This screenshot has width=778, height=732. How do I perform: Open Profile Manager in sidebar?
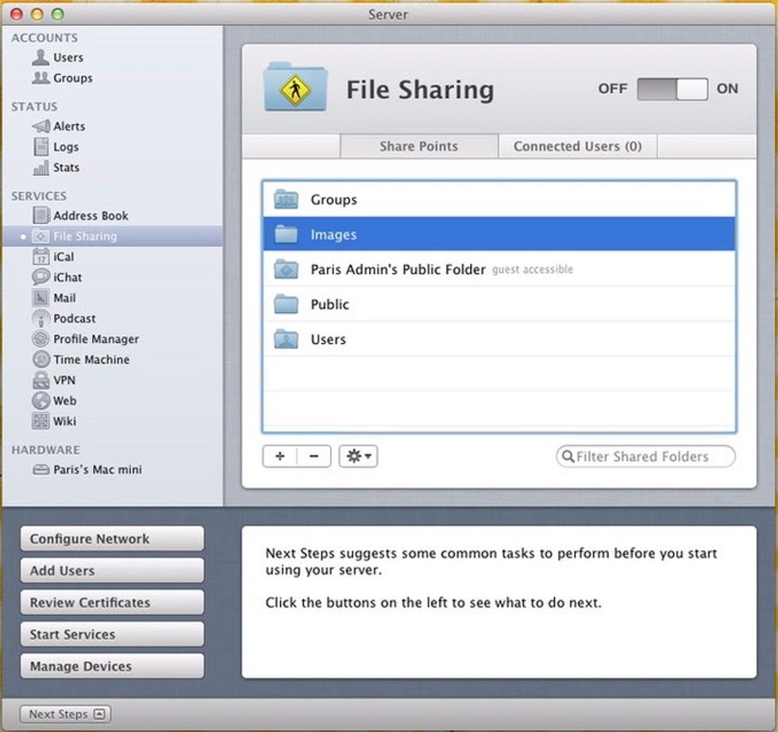(x=95, y=339)
